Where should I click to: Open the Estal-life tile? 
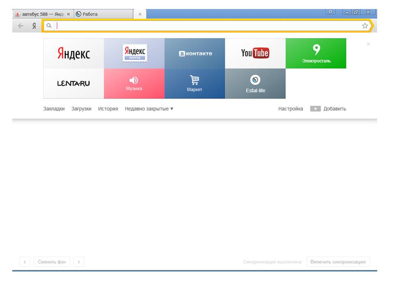click(255, 84)
